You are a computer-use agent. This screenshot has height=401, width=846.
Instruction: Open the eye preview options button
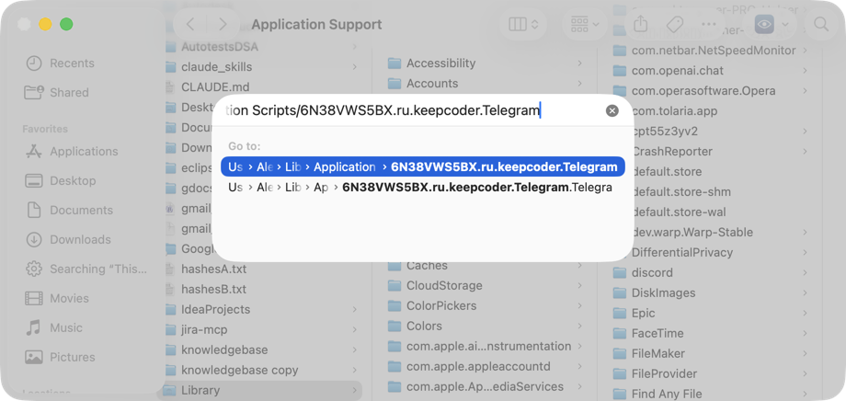click(764, 24)
